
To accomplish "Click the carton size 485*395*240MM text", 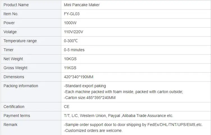I will coord(90,98).
